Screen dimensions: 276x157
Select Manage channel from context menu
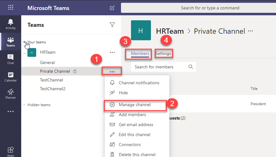tap(135, 105)
